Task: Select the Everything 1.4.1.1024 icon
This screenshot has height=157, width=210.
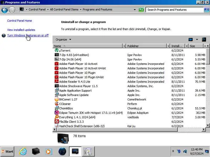Action: (57, 117)
